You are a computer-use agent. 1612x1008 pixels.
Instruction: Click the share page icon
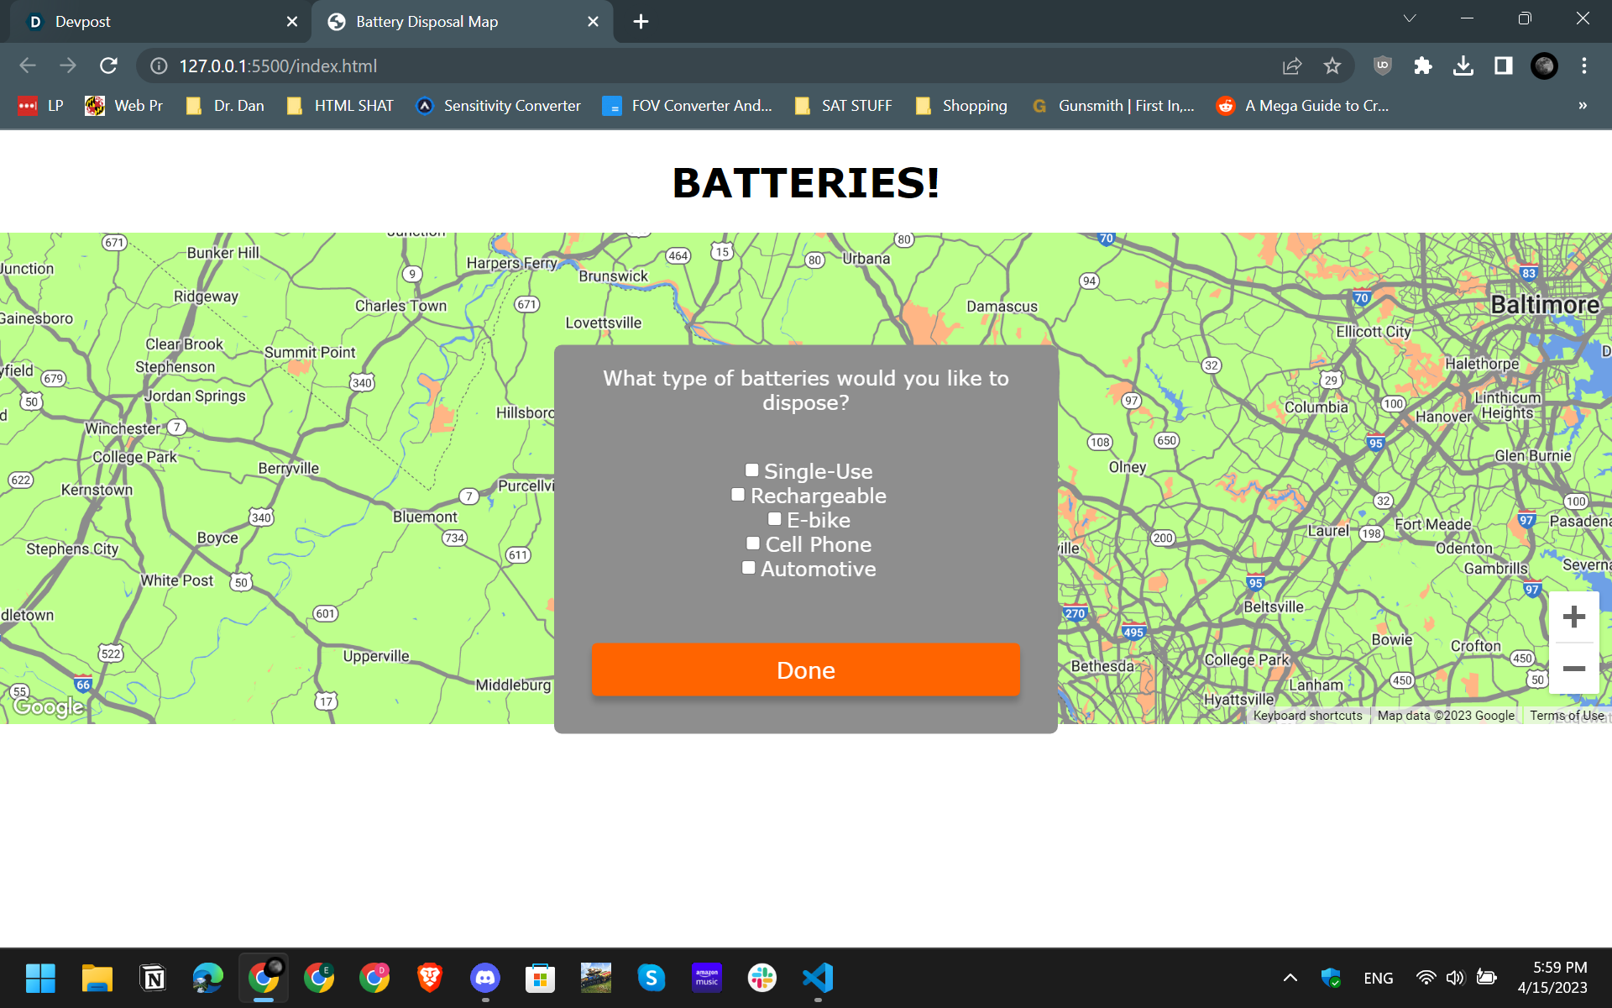1292,66
